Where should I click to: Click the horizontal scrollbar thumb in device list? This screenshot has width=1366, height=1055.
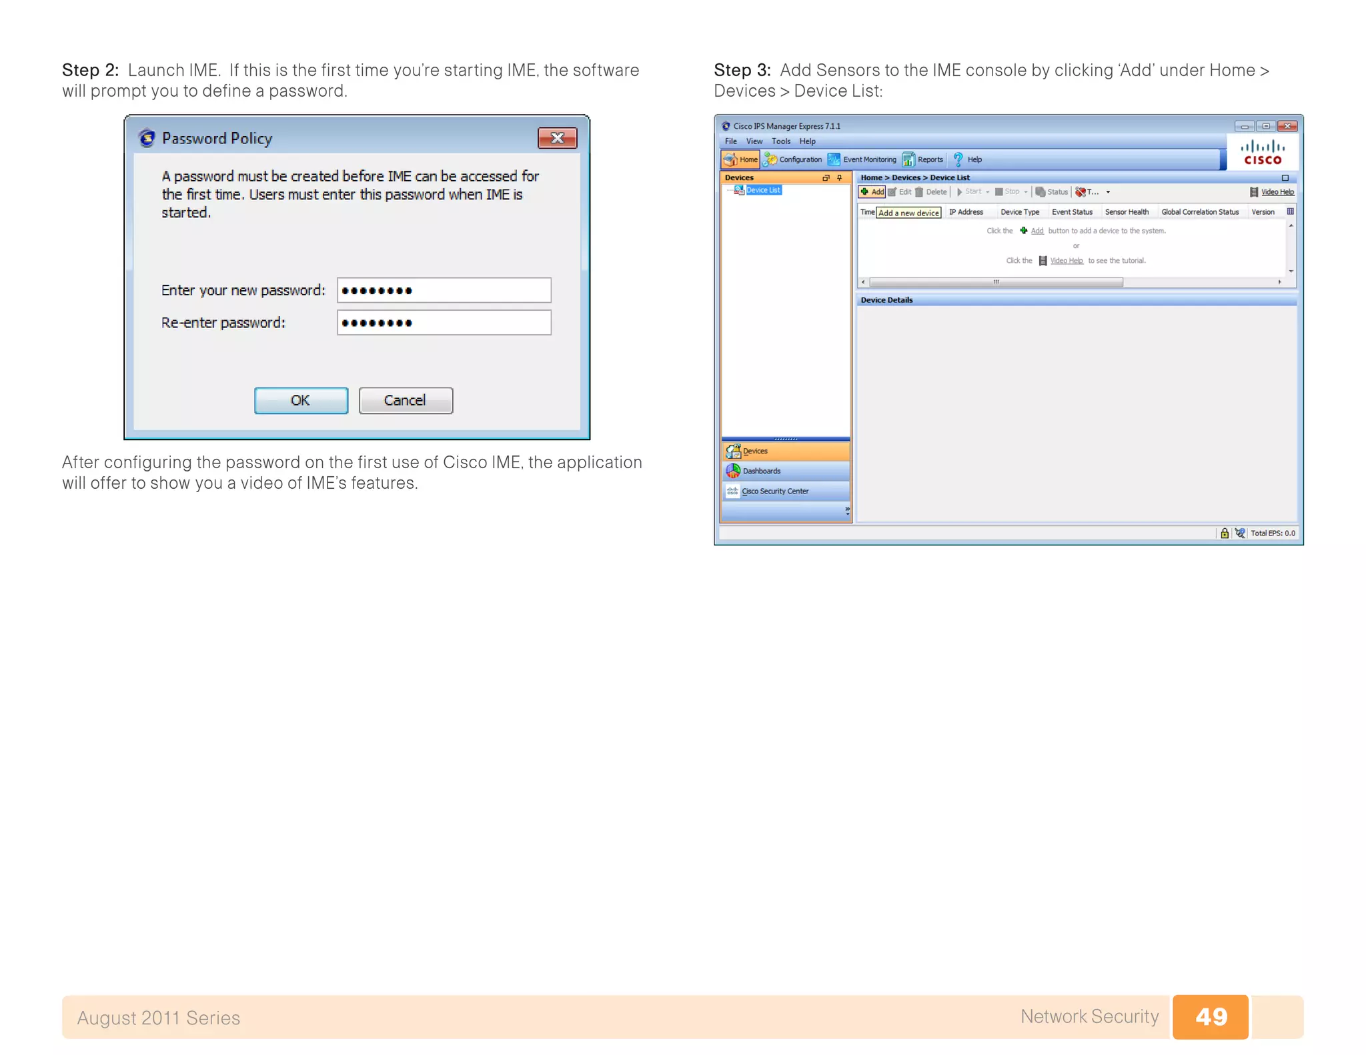coord(996,282)
